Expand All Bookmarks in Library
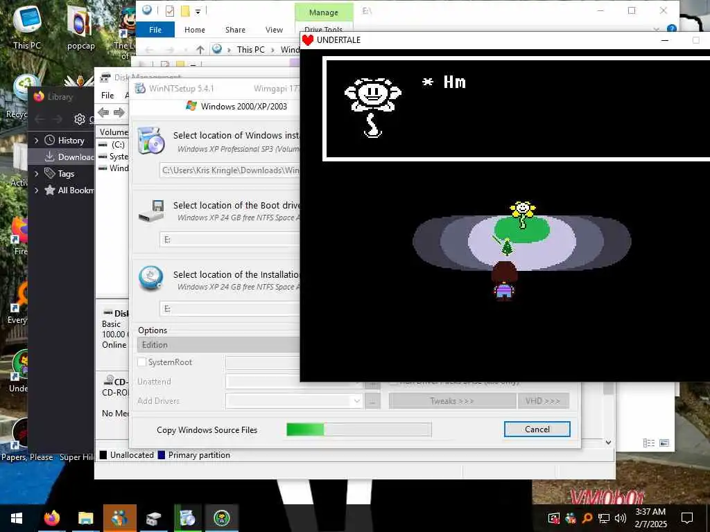The height and width of the screenshot is (532, 710). point(37,190)
